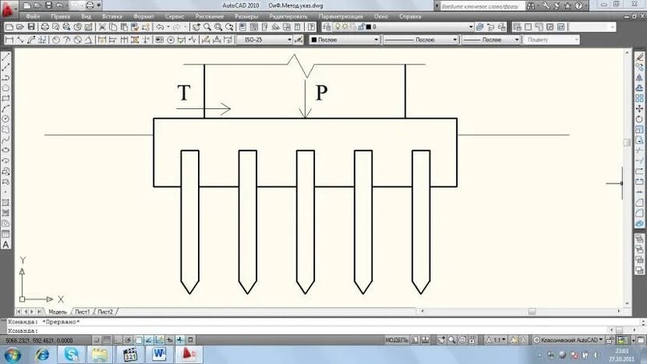Click the vertical scrollbar thumb of drawing area
Image resolution: width=647 pixels, height=364 pixels.
click(x=627, y=143)
